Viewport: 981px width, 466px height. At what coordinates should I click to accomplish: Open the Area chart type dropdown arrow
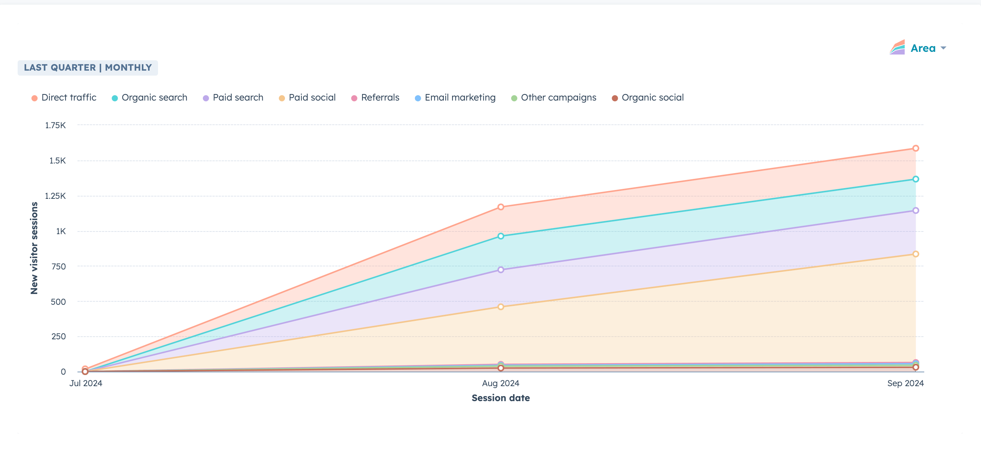point(943,48)
